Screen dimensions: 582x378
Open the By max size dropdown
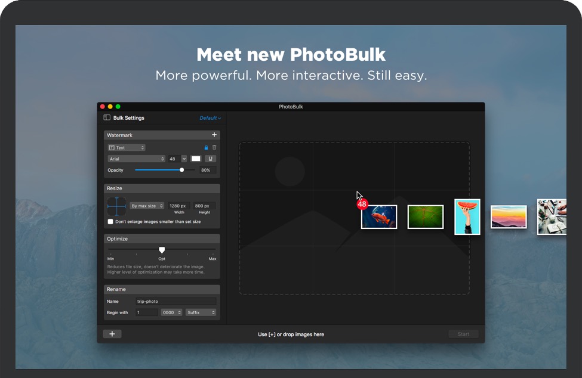coord(147,206)
